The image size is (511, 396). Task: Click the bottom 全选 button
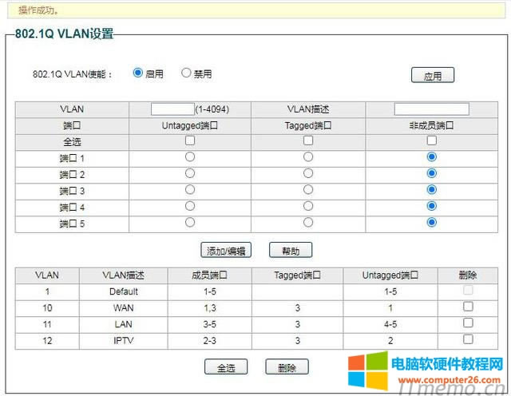click(226, 368)
